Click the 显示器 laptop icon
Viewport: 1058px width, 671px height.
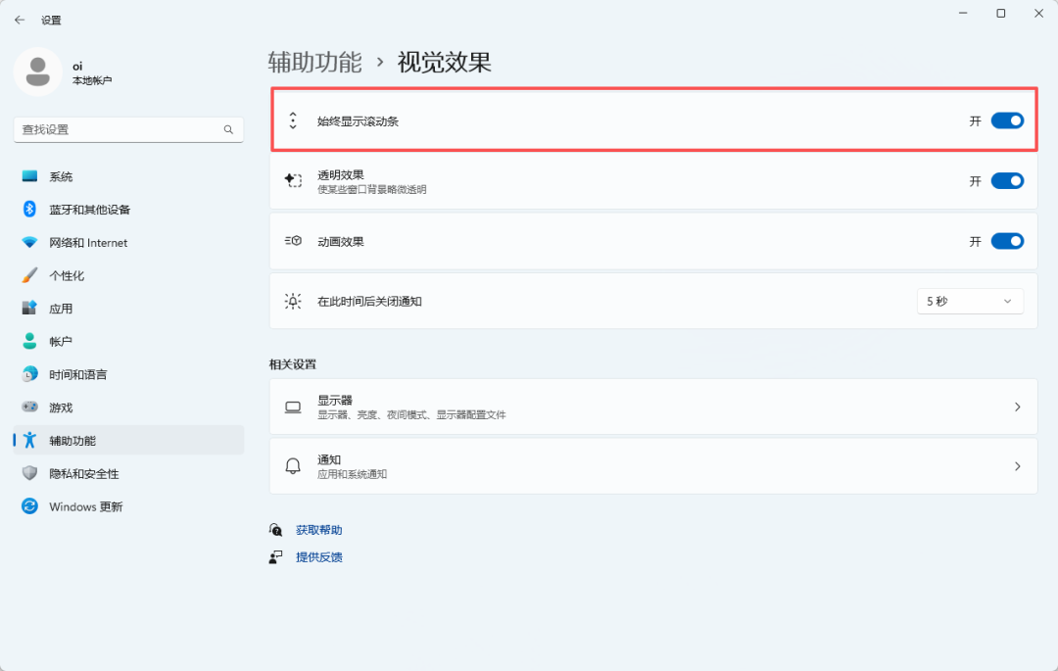[293, 407]
